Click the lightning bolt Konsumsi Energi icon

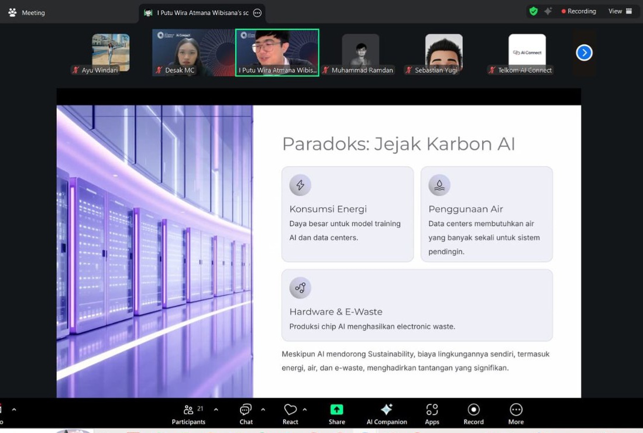[x=300, y=185]
